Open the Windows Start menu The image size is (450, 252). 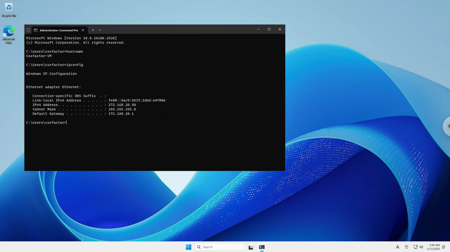pyautogui.click(x=188, y=247)
